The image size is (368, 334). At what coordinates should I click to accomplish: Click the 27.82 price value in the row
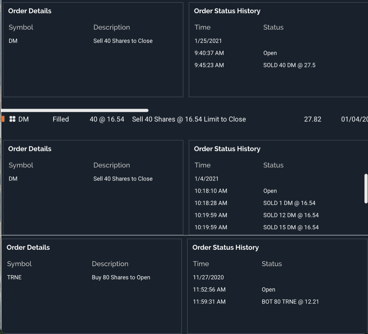click(313, 119)
